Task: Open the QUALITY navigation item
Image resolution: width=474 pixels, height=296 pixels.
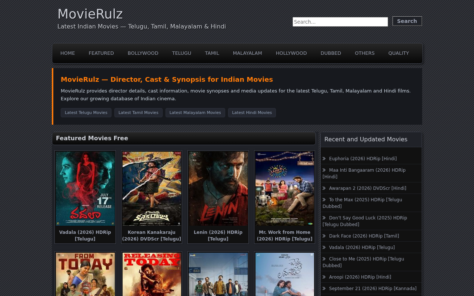Action: (x=399, y=53)
